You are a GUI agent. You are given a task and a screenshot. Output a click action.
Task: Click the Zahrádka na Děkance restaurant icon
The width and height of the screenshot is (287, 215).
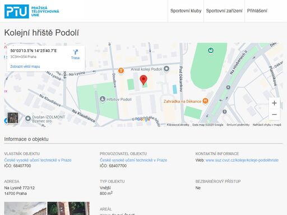(x=205, y=101)
